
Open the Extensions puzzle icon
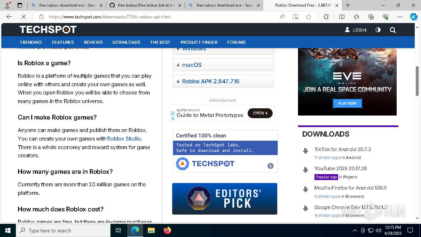coord(326,17)
